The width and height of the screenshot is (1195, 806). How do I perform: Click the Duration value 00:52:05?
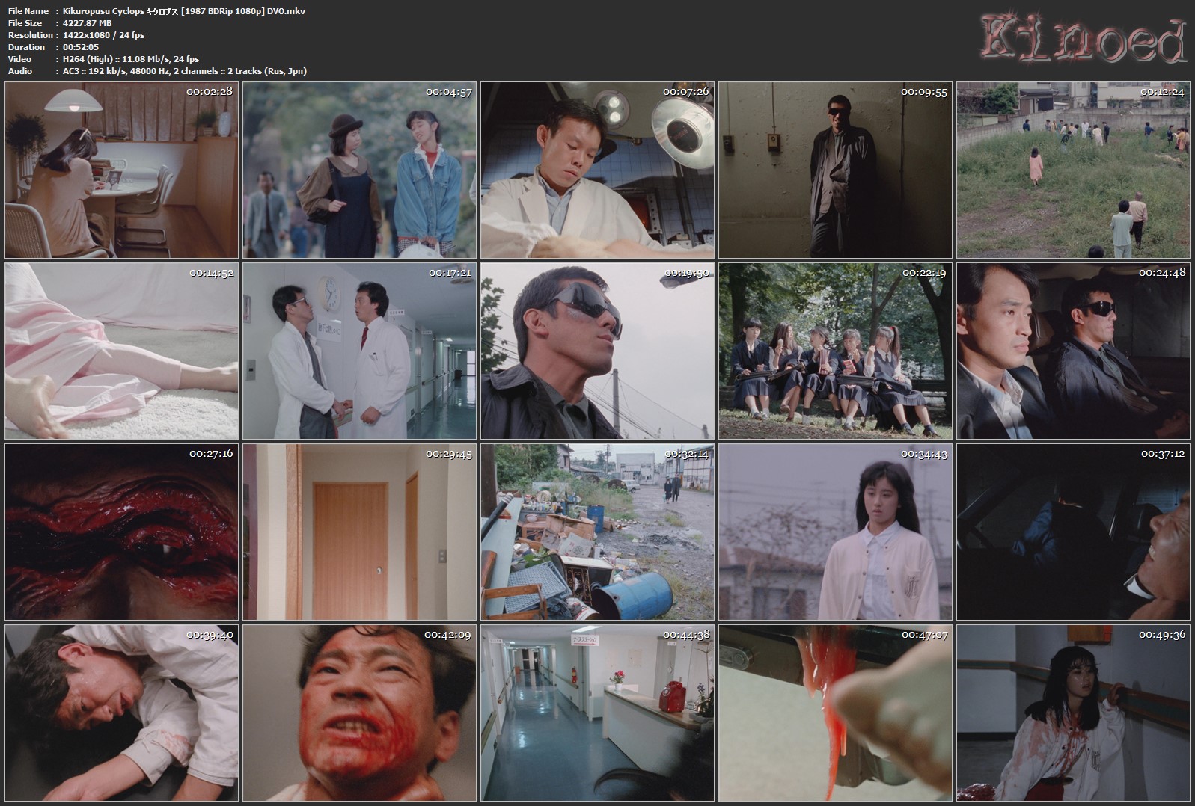81,47
